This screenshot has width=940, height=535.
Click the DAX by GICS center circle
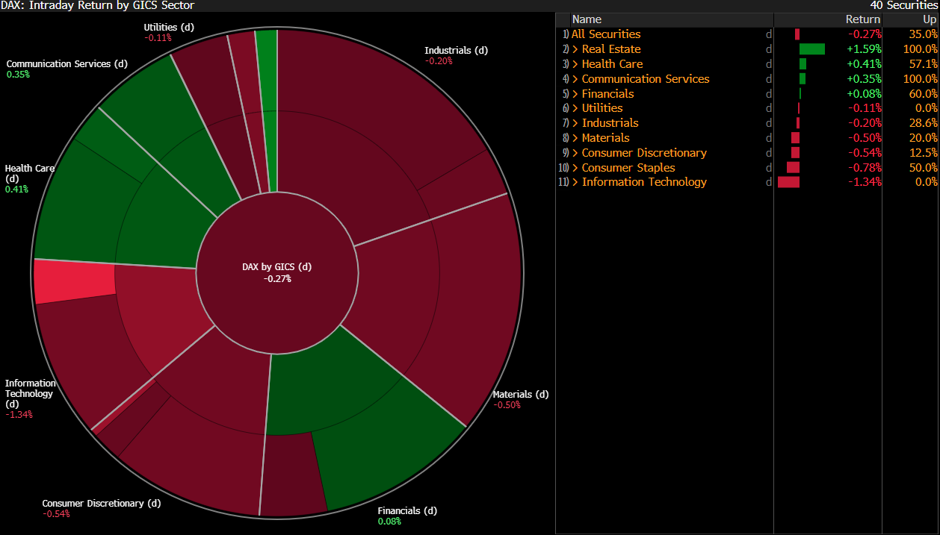coord(276,272)
